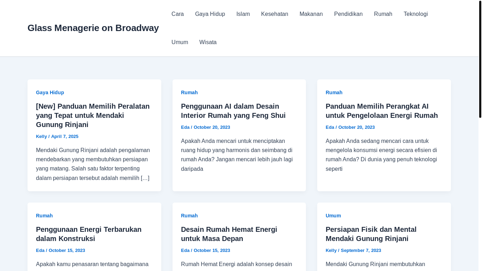Open the Teknologi menu item

(x=416, y=14)
